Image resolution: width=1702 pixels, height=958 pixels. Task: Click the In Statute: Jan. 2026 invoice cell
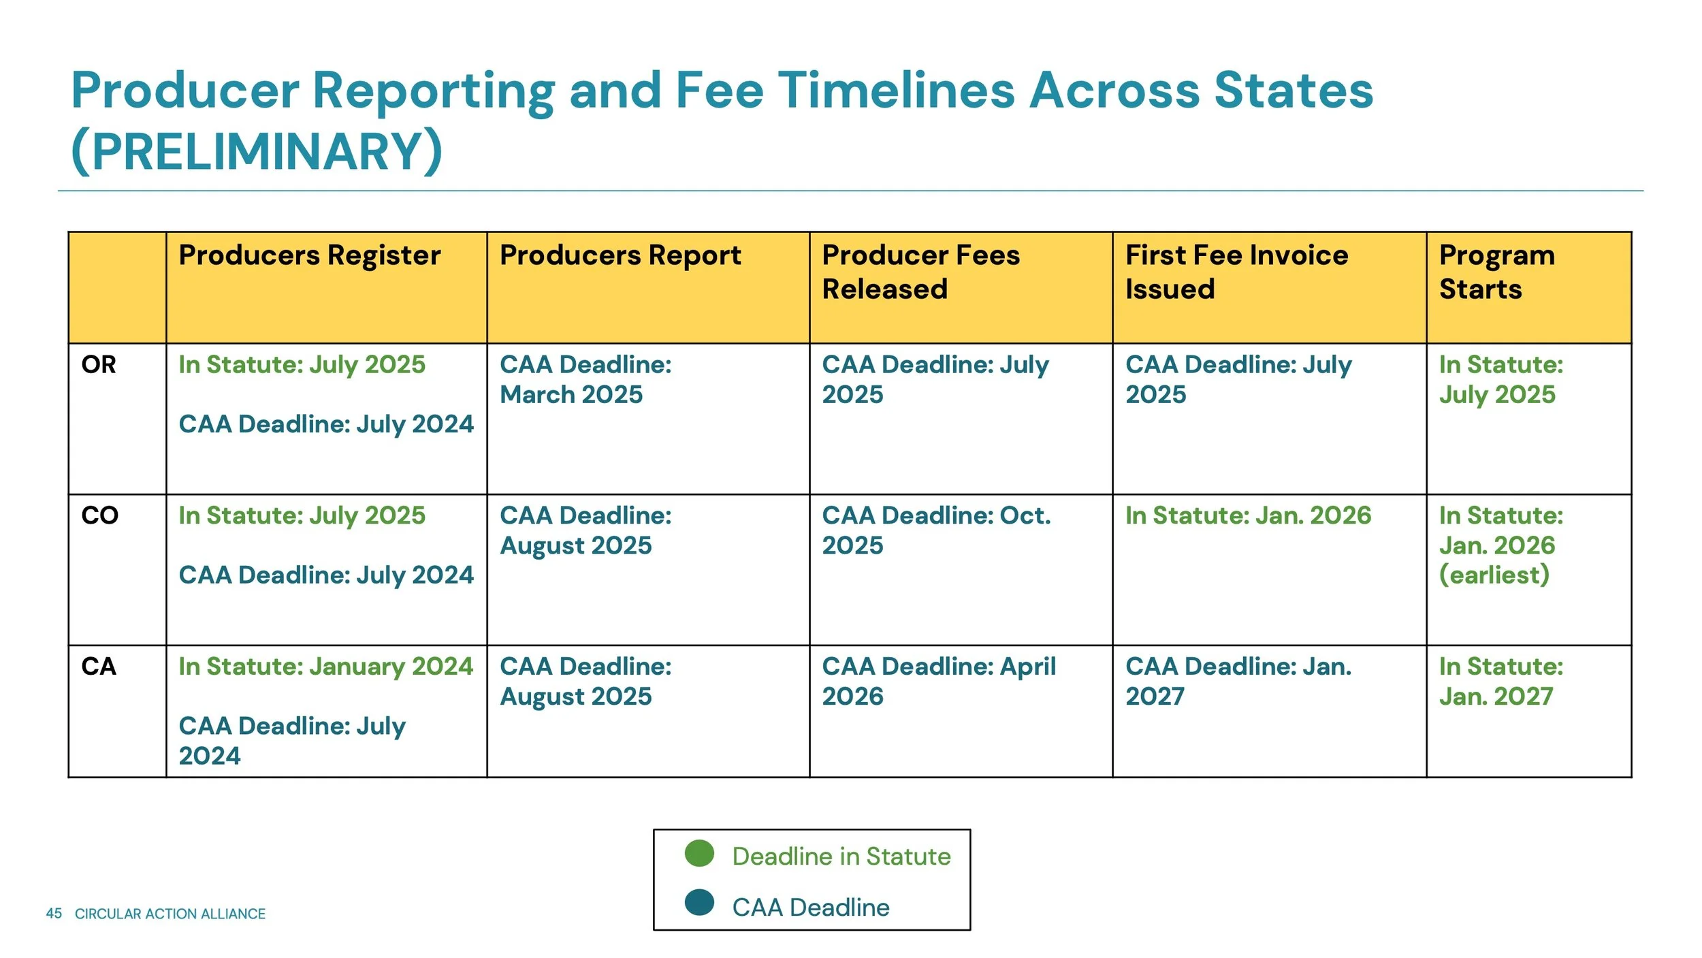1248,515
